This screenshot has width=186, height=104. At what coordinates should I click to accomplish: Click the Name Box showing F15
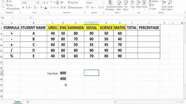pos(7,18)
